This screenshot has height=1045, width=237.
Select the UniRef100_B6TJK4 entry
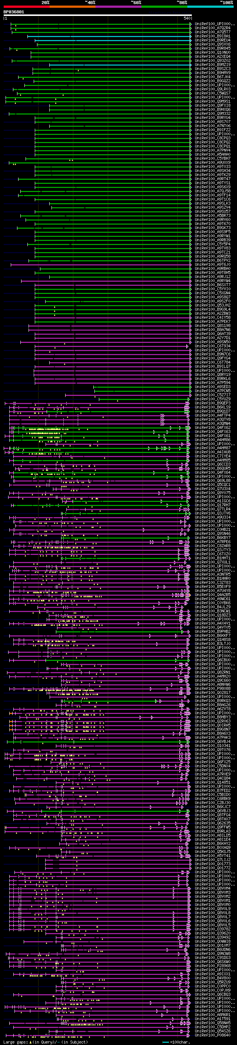(213, 77)
